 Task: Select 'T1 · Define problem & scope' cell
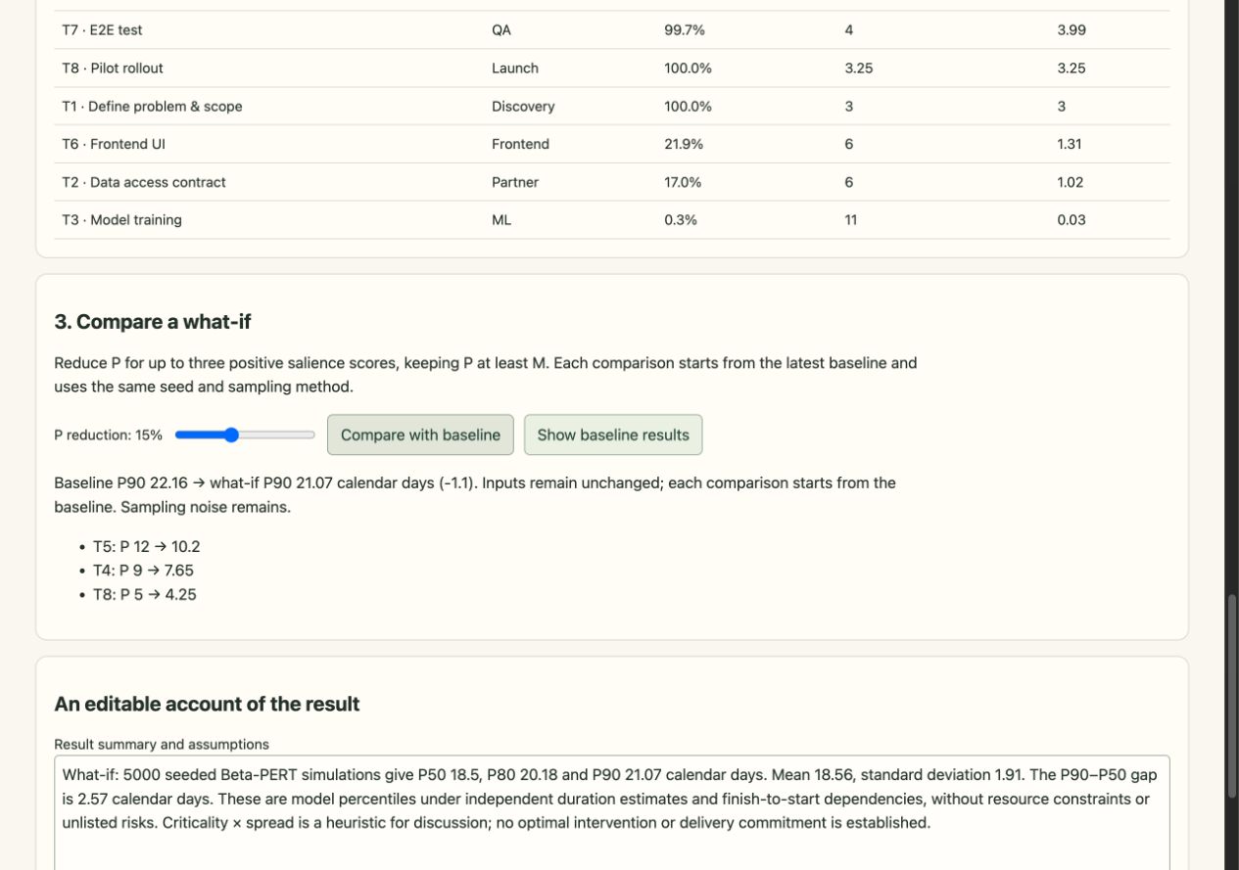click(152, 107)
